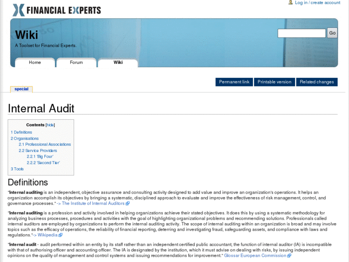349x262 pixels.
Task: Jump to 2 Organisations in Contents
Action: click(24, 138)
